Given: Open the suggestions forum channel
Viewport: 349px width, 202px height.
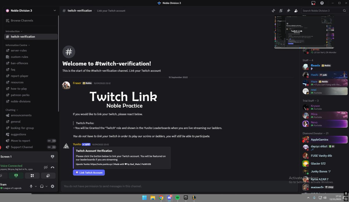Looking at the screenshot, I should [31, 134].
